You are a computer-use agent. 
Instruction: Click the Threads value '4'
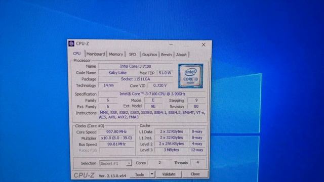[x=197, y=163]
